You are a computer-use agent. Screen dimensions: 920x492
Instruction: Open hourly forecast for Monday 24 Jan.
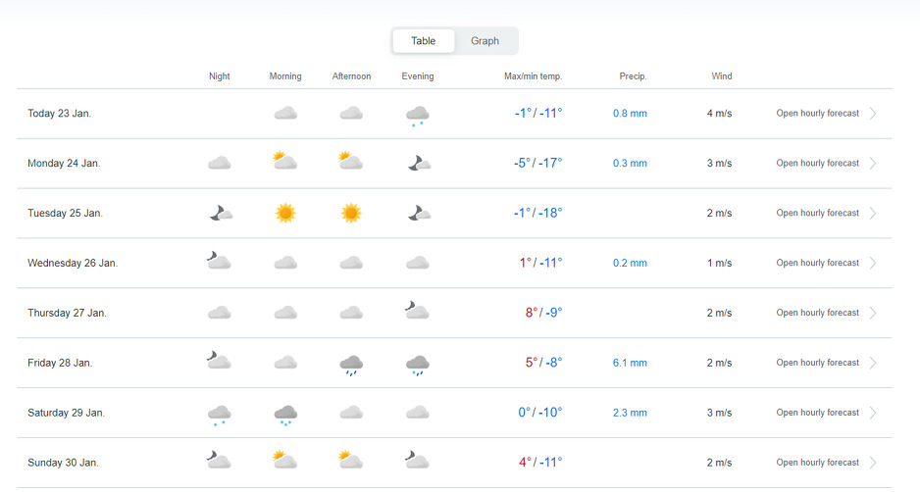(817, 164)
